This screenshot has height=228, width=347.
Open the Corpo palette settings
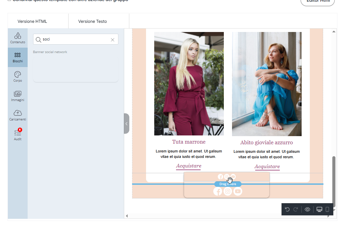click(x=17, y=77)
